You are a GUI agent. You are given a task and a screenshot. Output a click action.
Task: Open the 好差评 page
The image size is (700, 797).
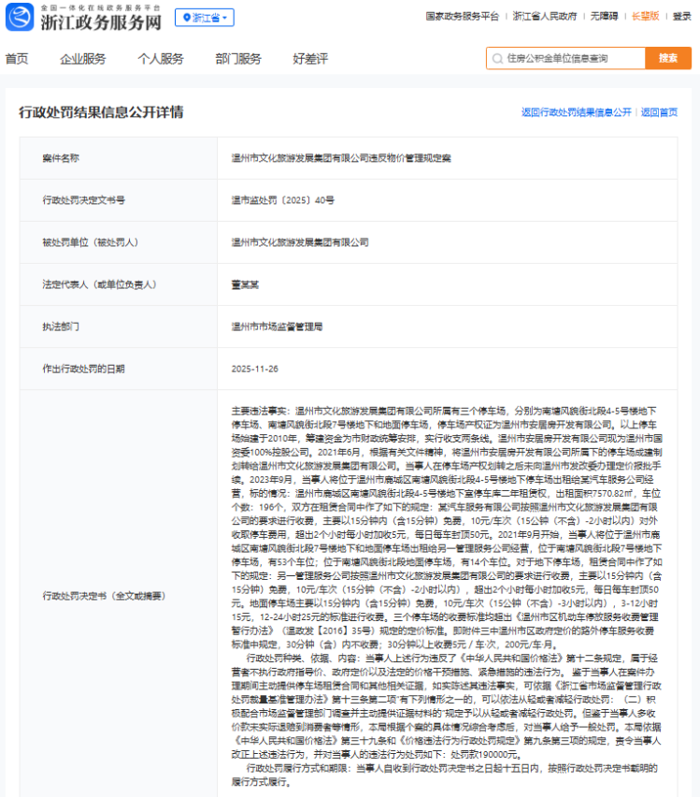(x=310, y=59)
